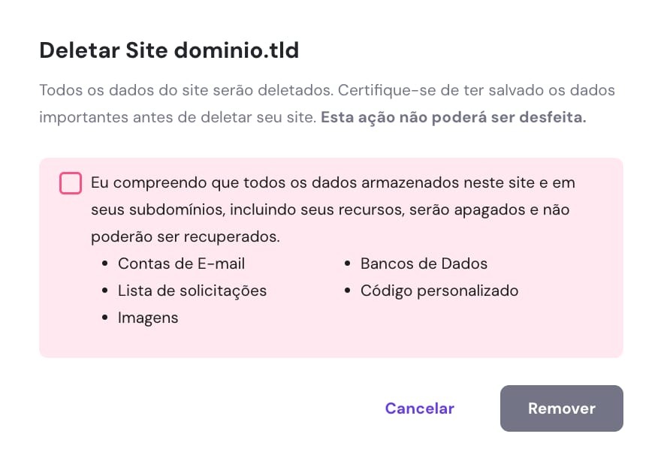Select the "Imagens" list item
The height and width of the screenshot is (473, 664).
pos(148,318)
